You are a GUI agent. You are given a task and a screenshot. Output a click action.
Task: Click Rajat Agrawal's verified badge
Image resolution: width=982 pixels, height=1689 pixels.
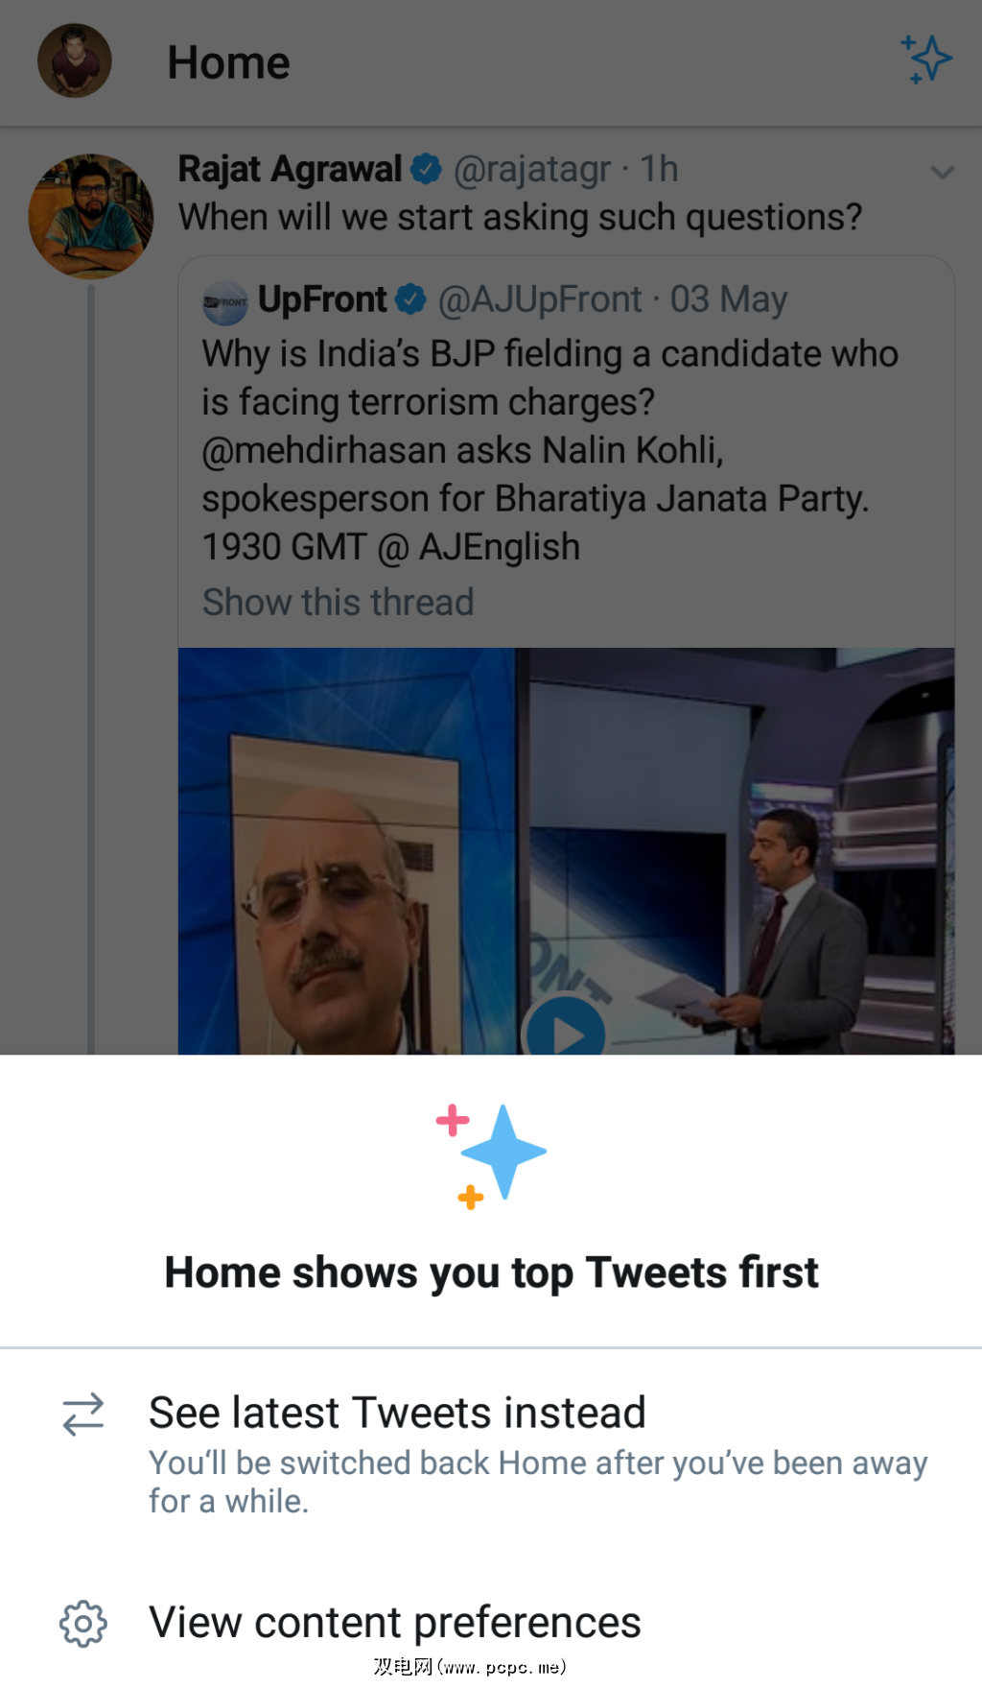pos(426,169)
